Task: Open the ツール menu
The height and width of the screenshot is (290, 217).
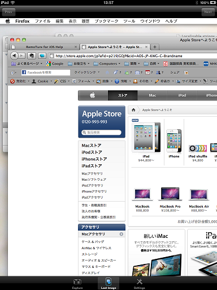Action: pyautogui.click(x=129, y=21)
